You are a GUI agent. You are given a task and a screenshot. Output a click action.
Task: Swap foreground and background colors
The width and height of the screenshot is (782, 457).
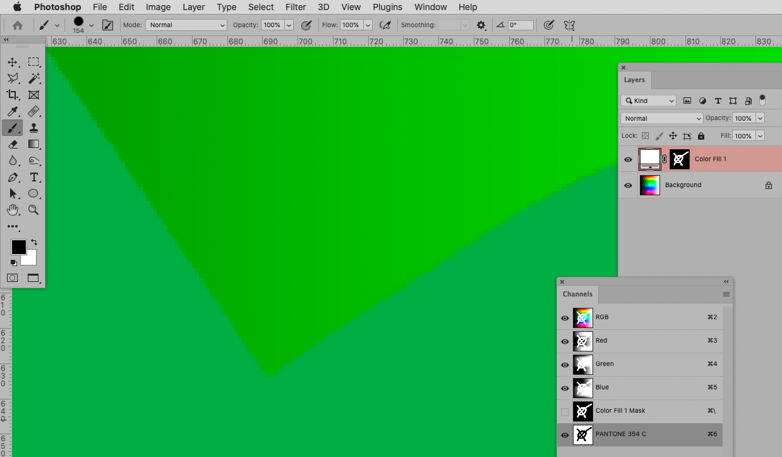tap(35, 242)
